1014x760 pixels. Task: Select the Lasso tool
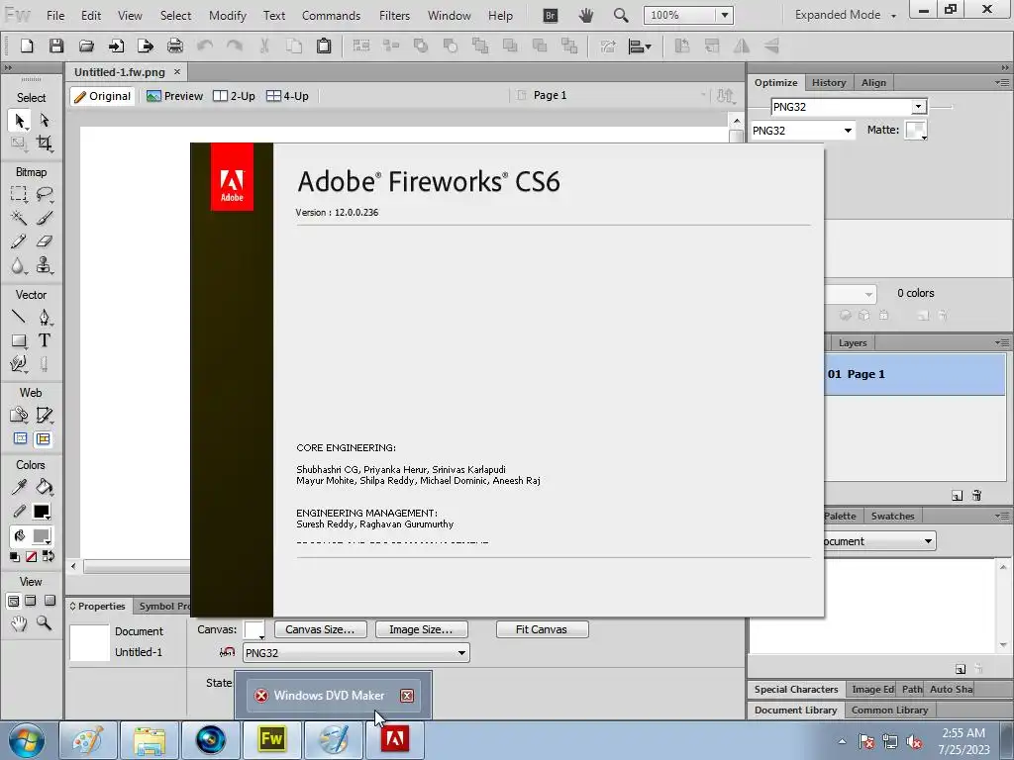(44, 194)
